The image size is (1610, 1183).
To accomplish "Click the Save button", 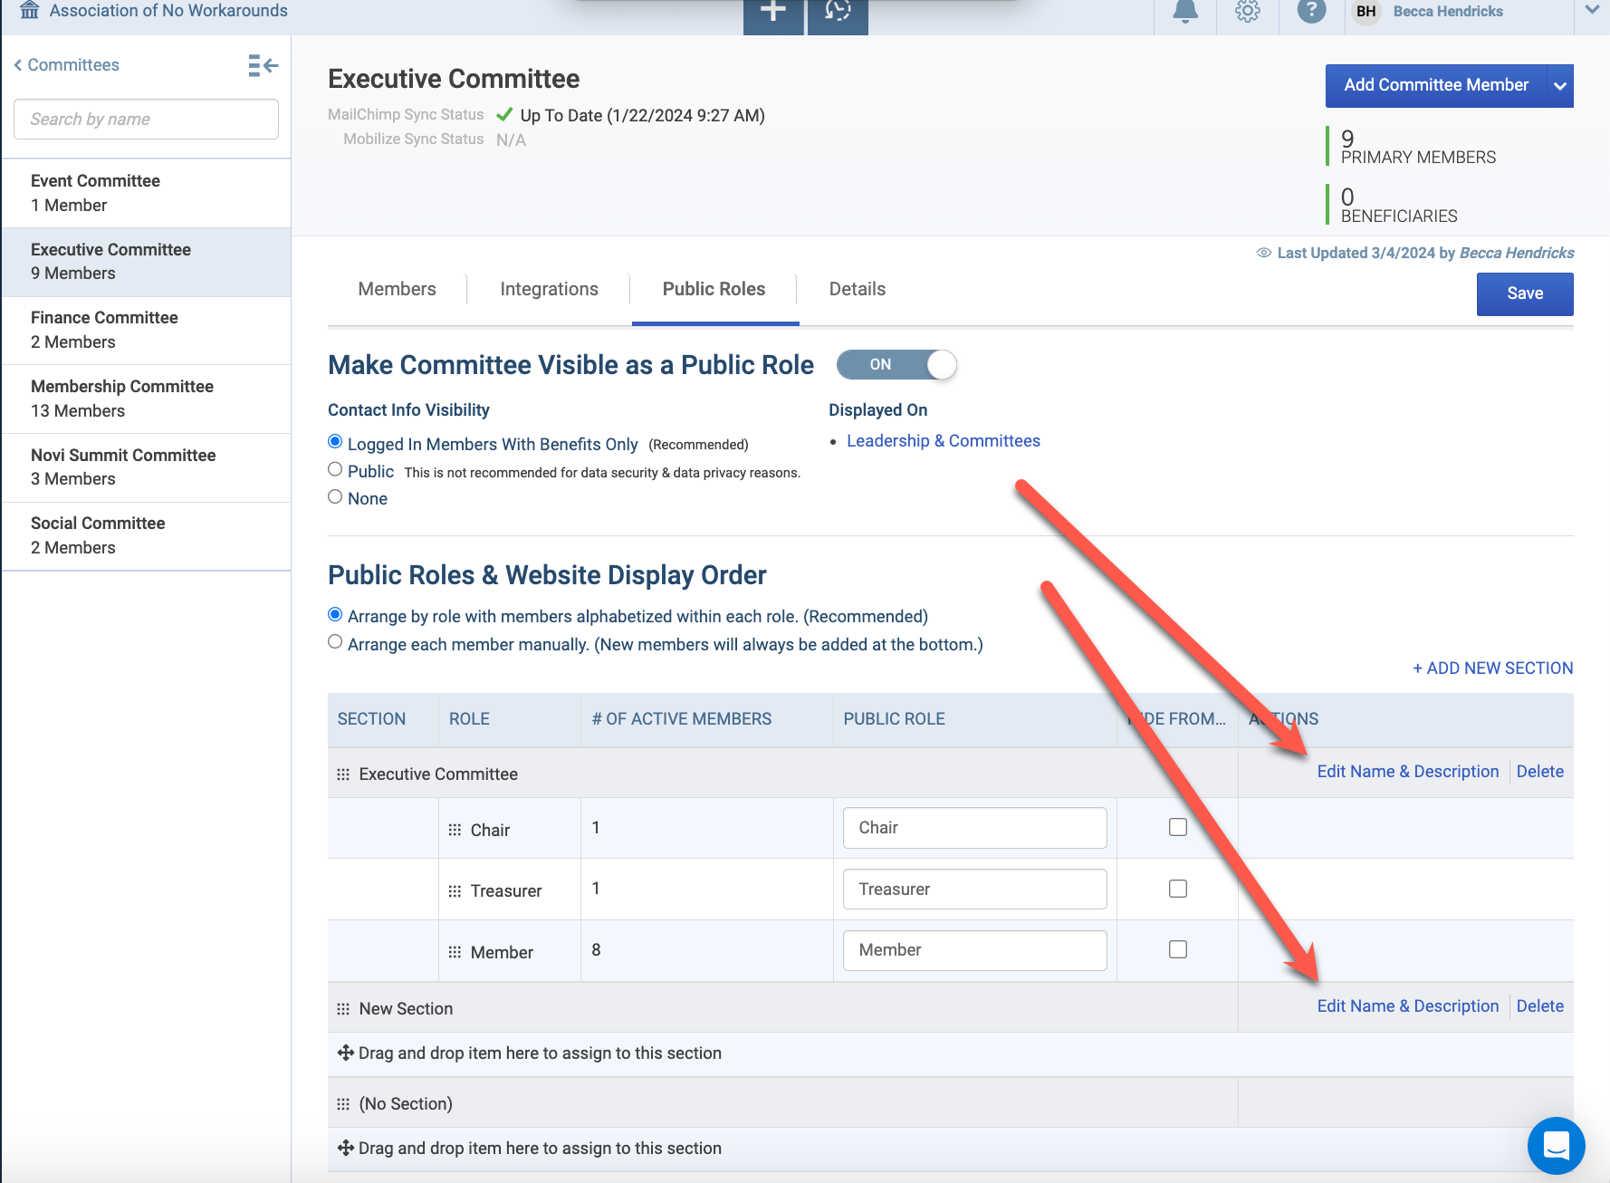I will pyautogui.click(x=1525, y=294).
